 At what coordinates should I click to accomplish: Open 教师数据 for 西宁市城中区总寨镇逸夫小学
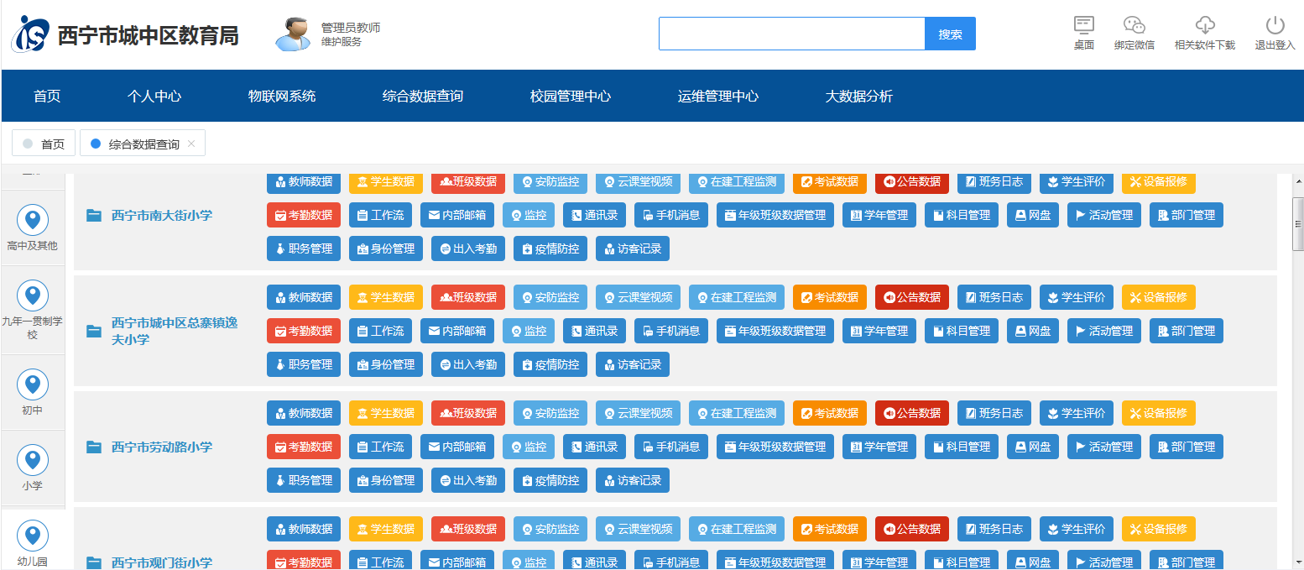[304, 297]
